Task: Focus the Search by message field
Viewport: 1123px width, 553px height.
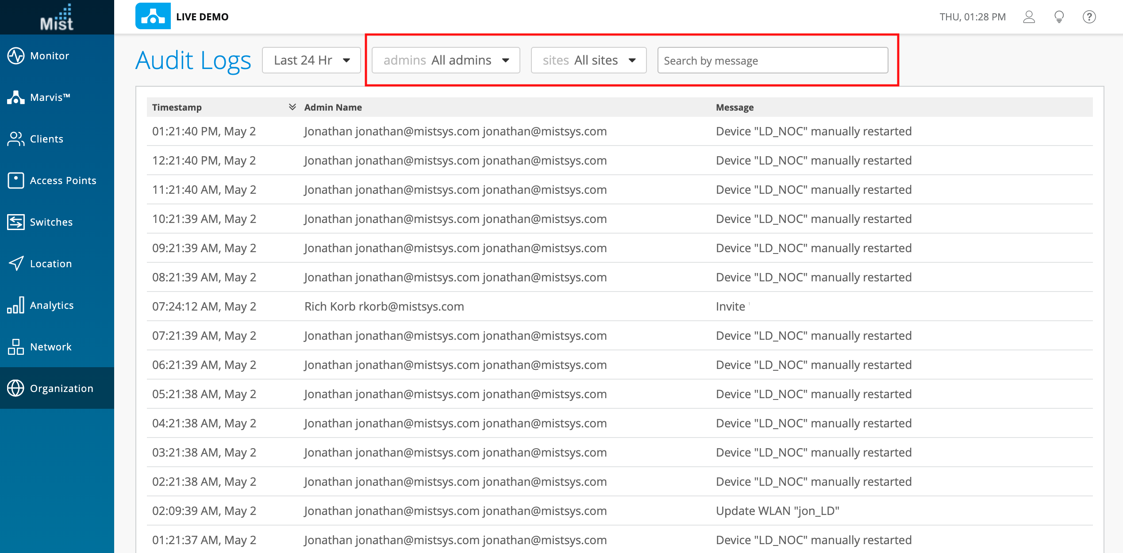Action: 773,60
